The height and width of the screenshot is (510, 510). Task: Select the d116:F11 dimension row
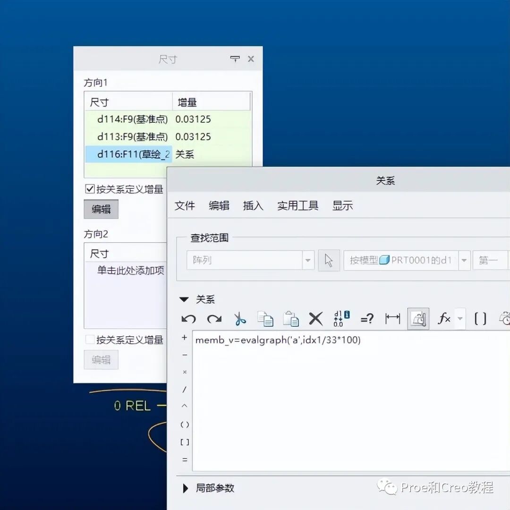pos(127,154)
